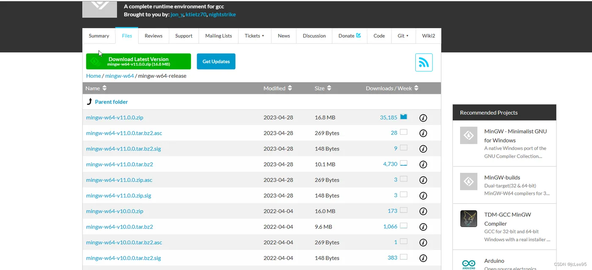View info for mingw-w64-v10.0.0.tar.bz2.sig

tap(423, 259)
